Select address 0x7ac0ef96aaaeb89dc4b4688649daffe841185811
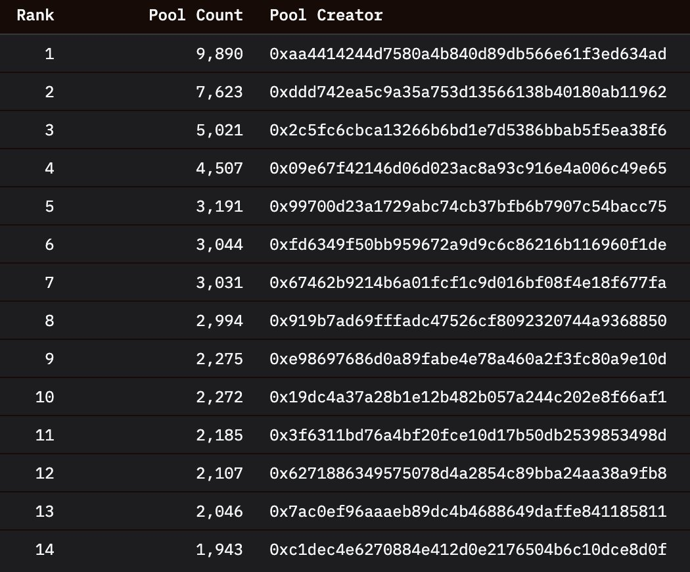Viewport: 690px width, 572px height. click(x=468, y=512)
